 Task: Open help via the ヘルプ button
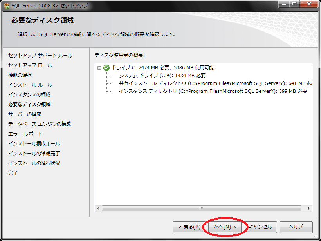click(x=296, y=227)
